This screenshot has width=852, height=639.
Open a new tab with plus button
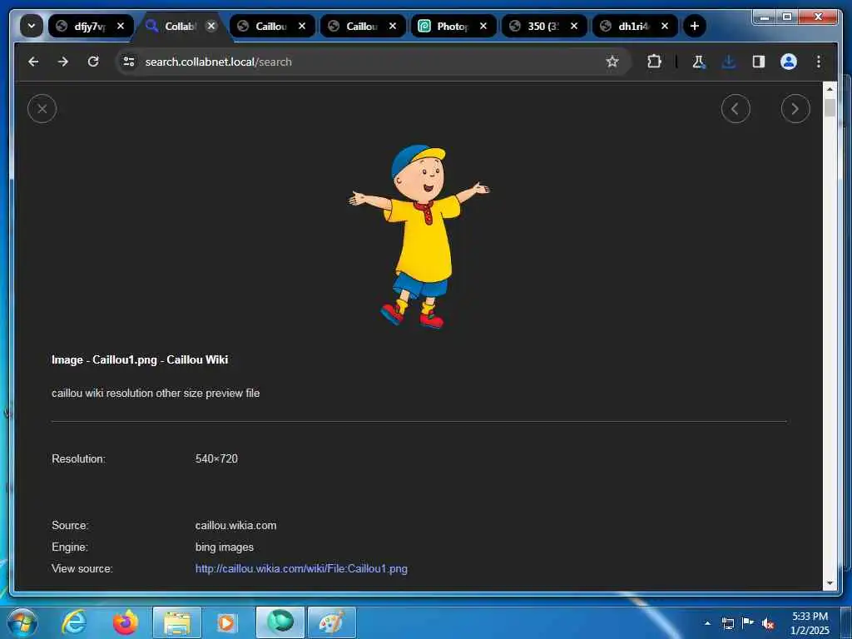(694, 26)
